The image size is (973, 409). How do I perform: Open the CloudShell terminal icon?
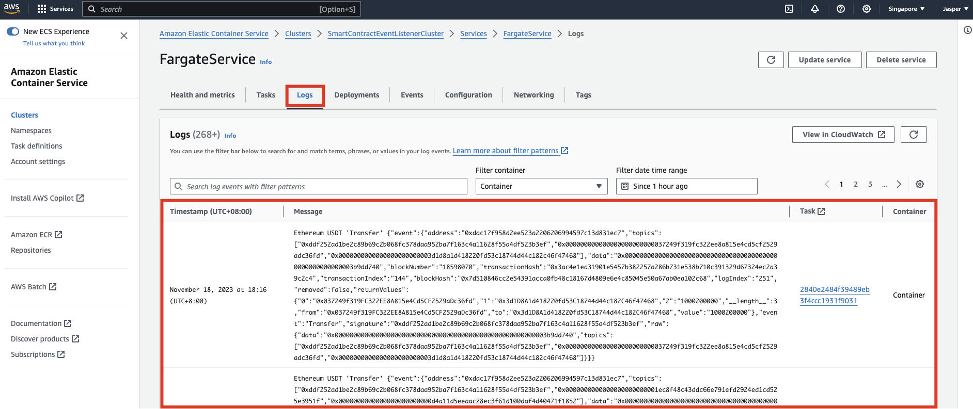tap(789, 9)
